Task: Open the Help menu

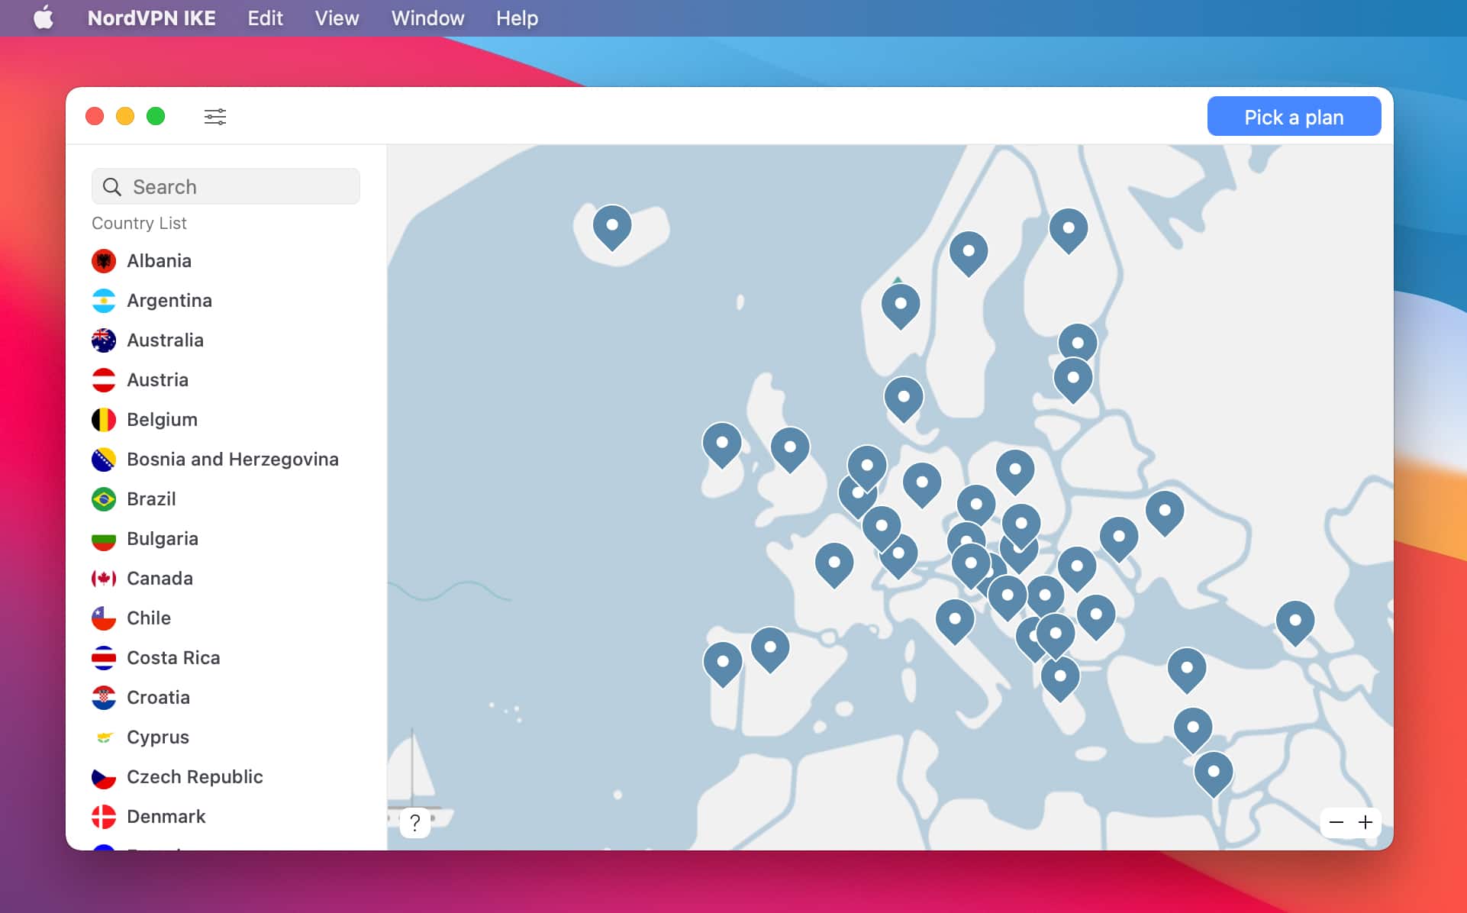Action: [516, 18]
